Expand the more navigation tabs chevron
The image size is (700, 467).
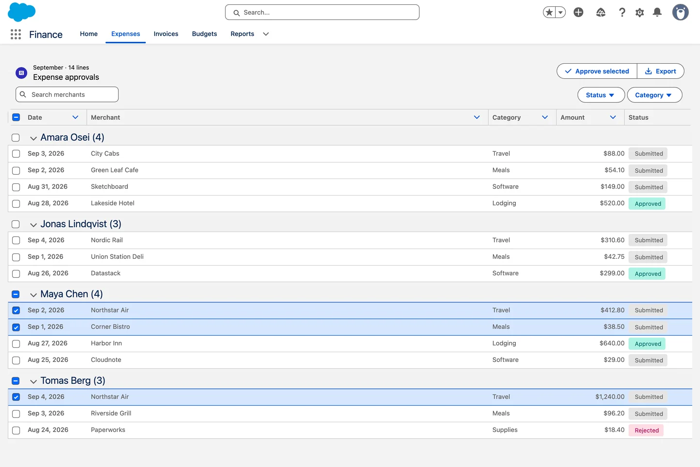[x=266, y=34]
